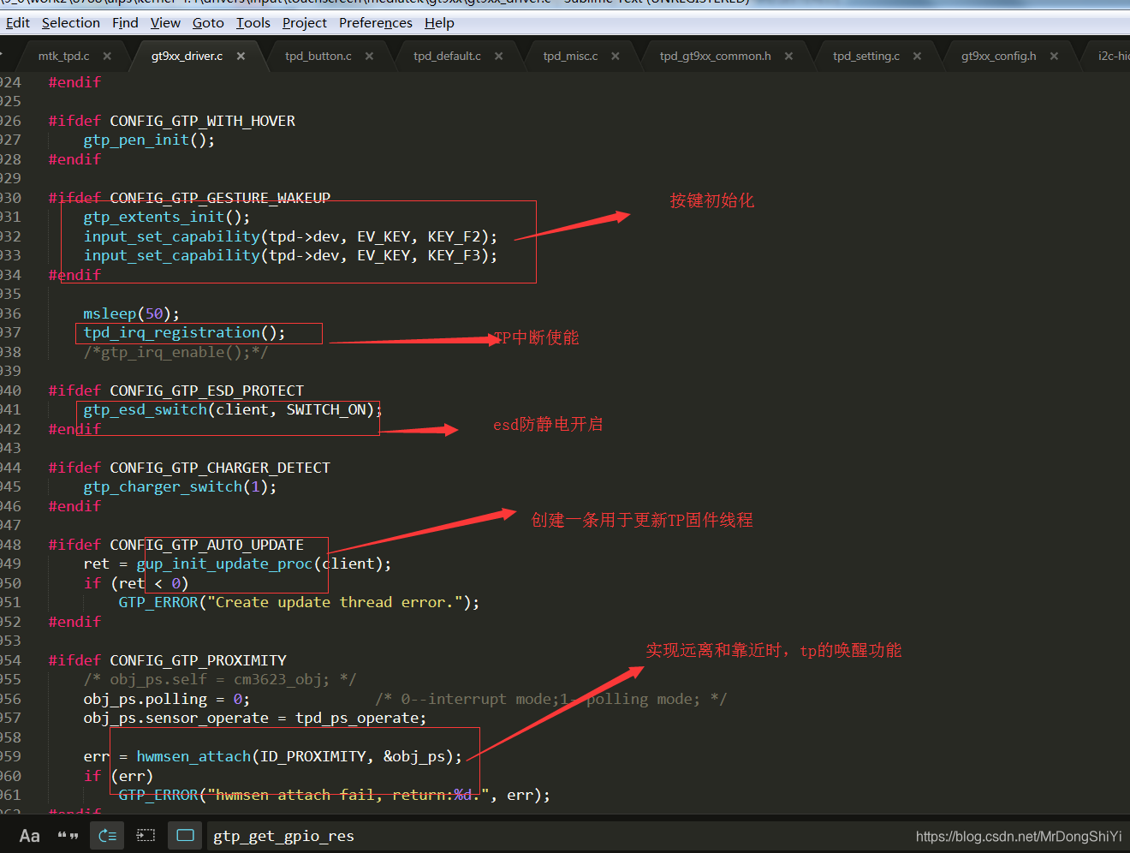Open the View menu
The width and height of the screenshot is (1130, 853).
coord(165,22)
